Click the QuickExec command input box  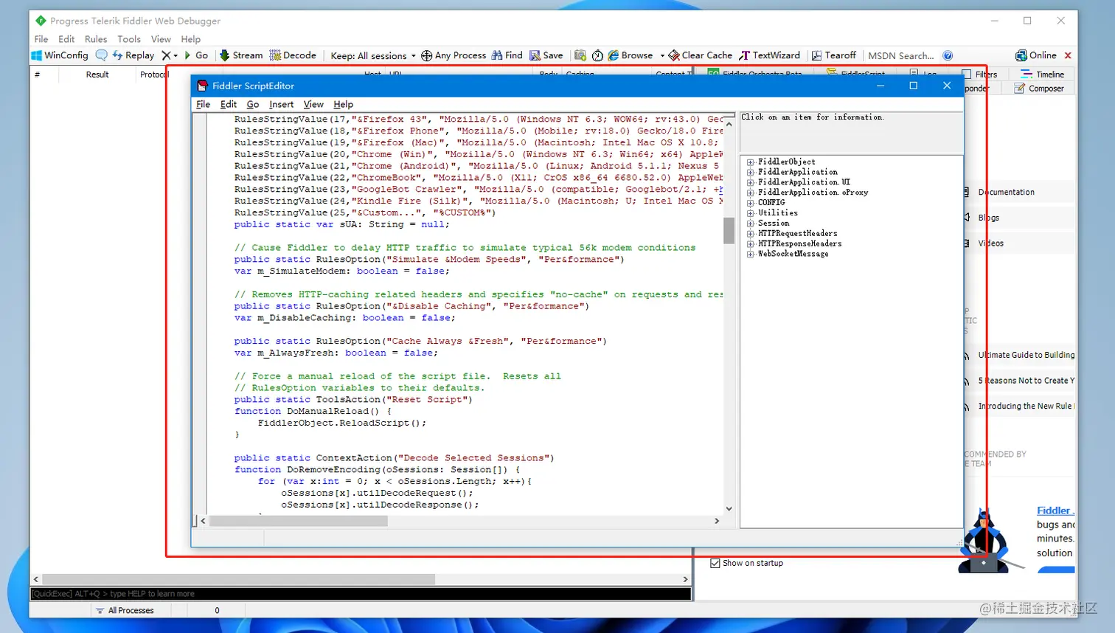361,593
